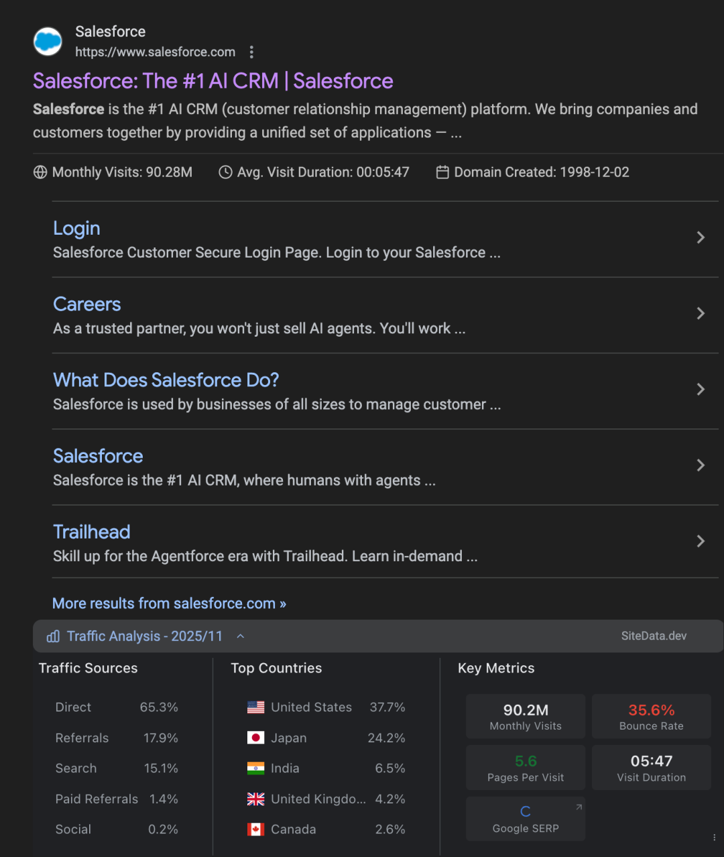Click the bar chart icon in Traffic Analysis header

click(x=53, y=636)
